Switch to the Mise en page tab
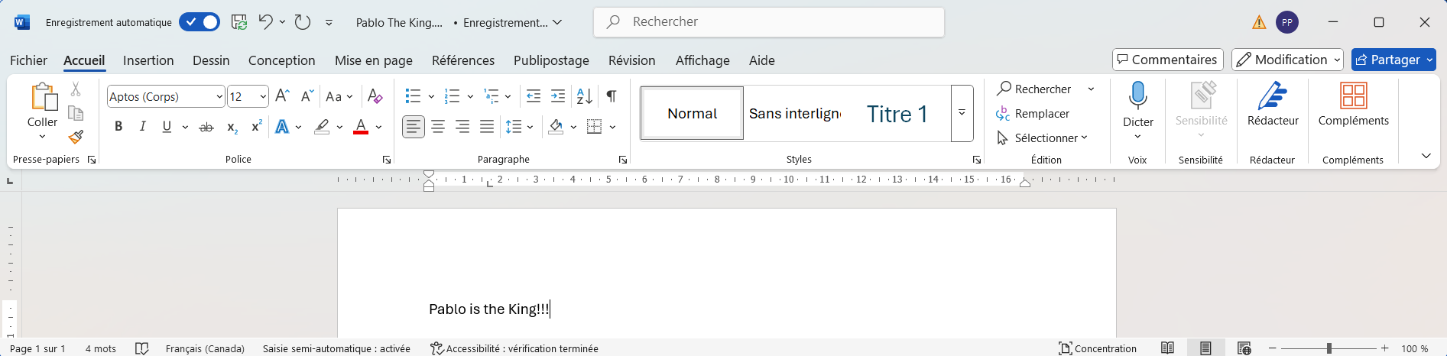1447x356 pixels. click(373, 60)
